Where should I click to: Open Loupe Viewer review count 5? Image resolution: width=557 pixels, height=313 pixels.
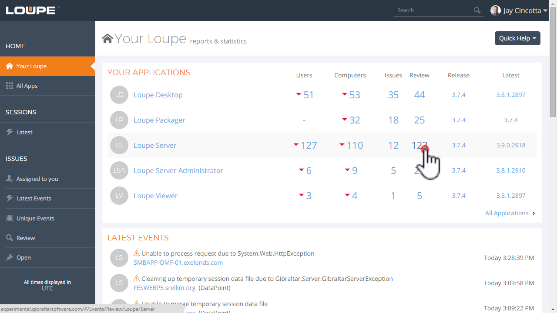click(x=419, y=196)
